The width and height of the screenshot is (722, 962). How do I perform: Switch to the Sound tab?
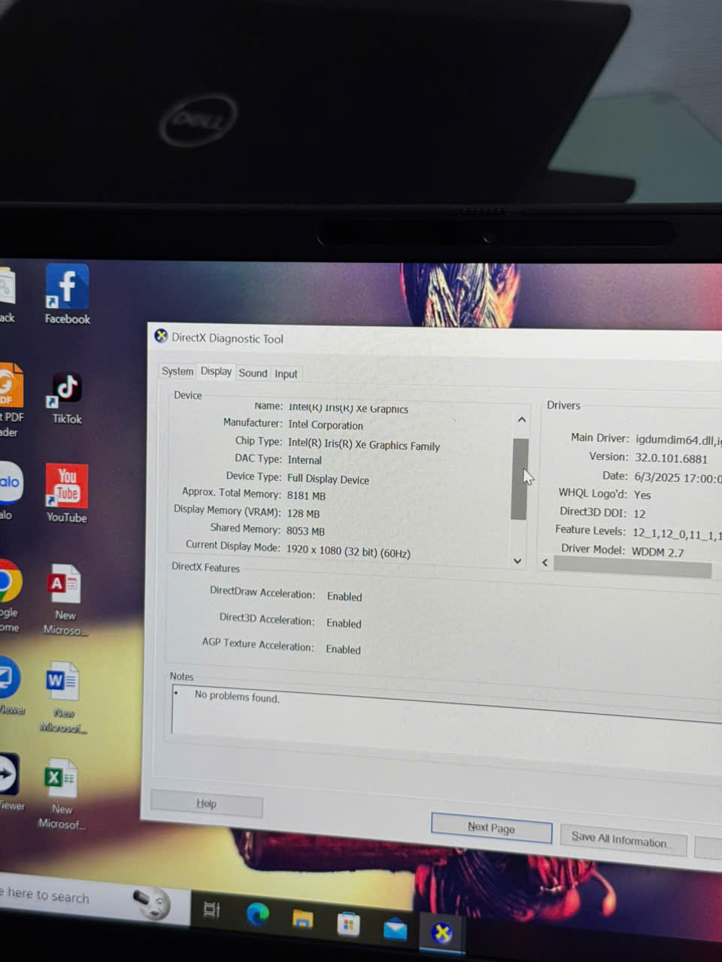click(x=253, y=373)
